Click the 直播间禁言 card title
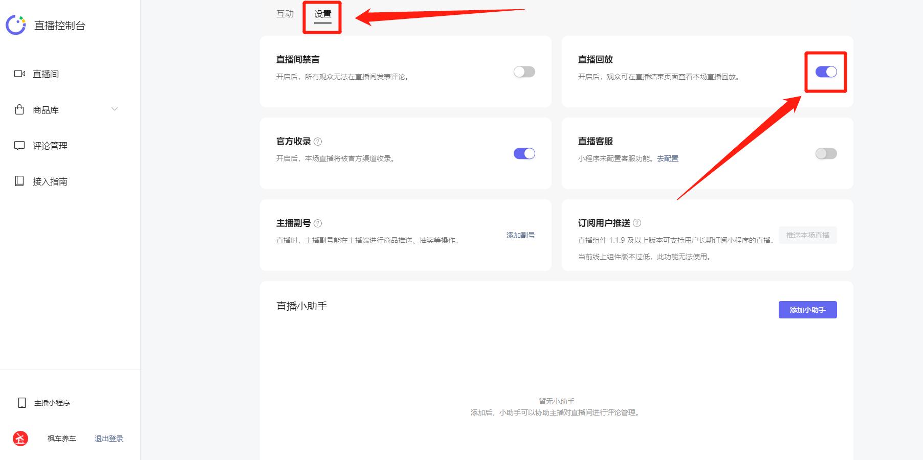 coord(298,59)
